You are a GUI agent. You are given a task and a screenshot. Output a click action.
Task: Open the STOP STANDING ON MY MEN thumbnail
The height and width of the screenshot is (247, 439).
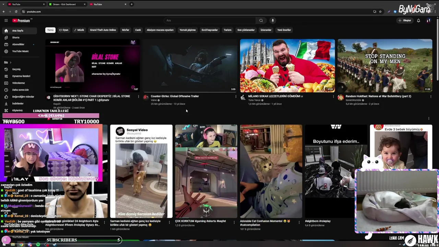coord(385,66)
